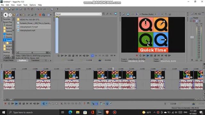Viewport: 205px width, 115px height.
Task: Open overlays dropdown in preview toolbar
Action: click(x=162, y=14)
